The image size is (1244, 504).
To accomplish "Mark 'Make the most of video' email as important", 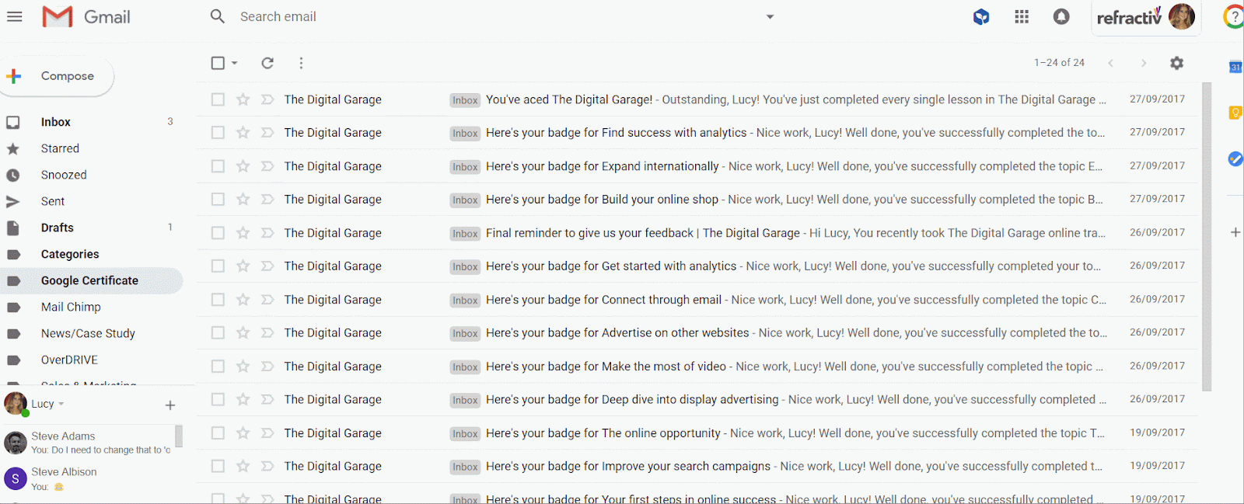I will (267, 367).
